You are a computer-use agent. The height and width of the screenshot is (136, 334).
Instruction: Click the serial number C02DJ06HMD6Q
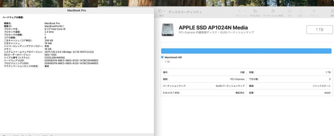point(55,58)
